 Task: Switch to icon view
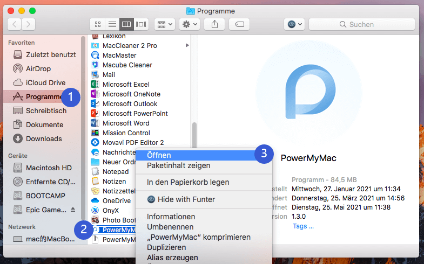[x=98, y=25]
